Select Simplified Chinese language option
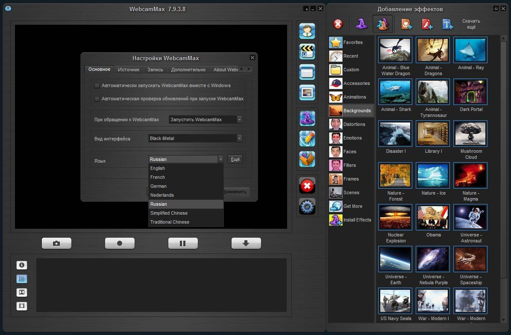The width and height of the screenshot is (511, 335). (x=186, y=213)
